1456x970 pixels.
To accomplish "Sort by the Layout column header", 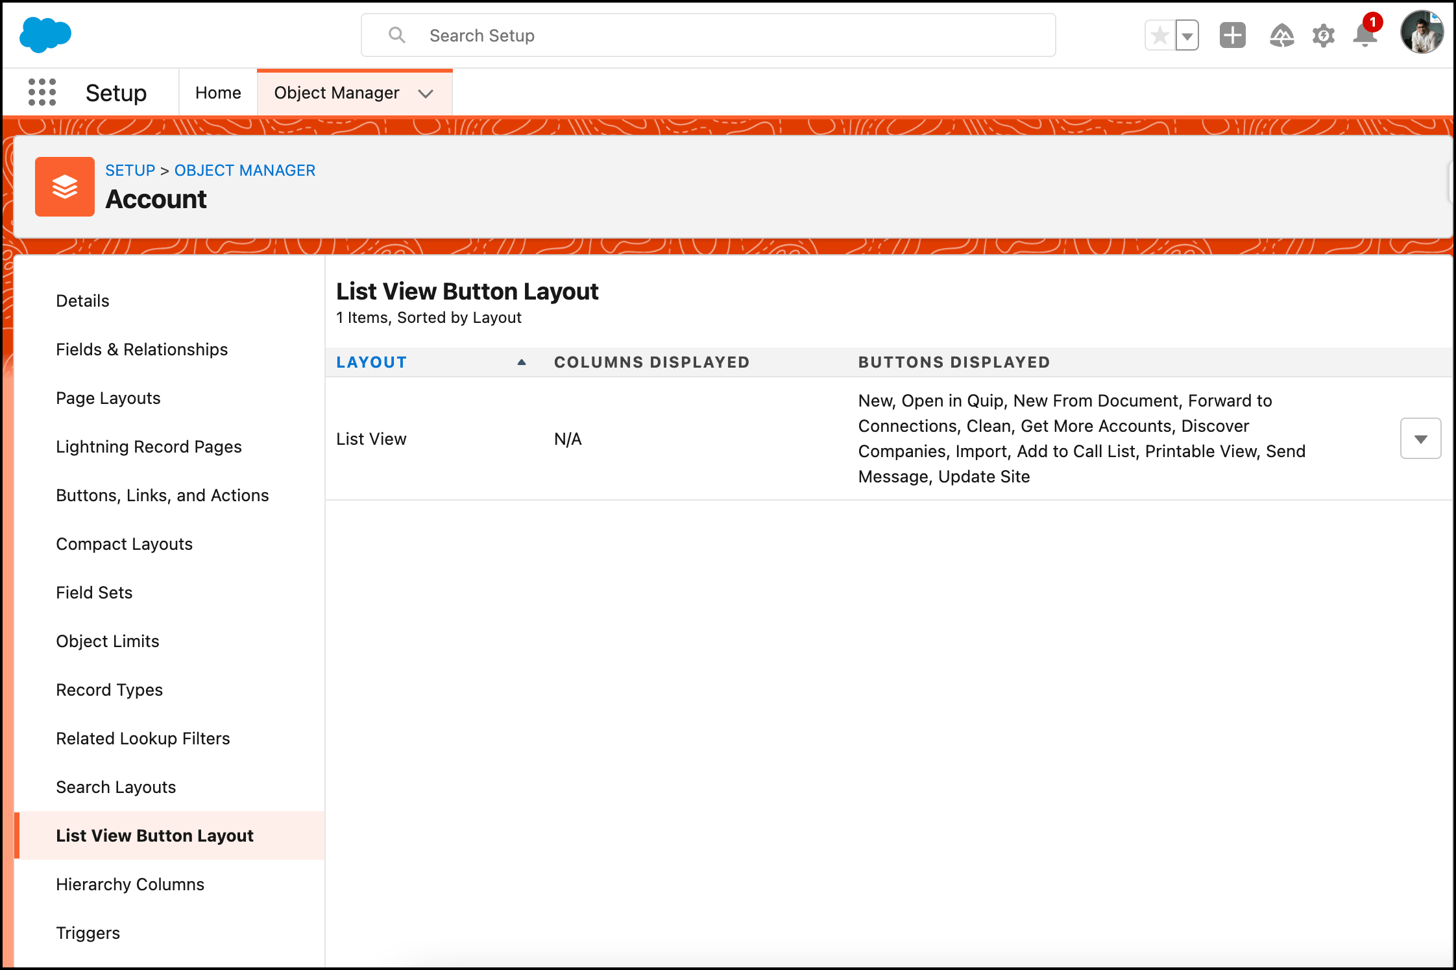I will coord(372,362).
